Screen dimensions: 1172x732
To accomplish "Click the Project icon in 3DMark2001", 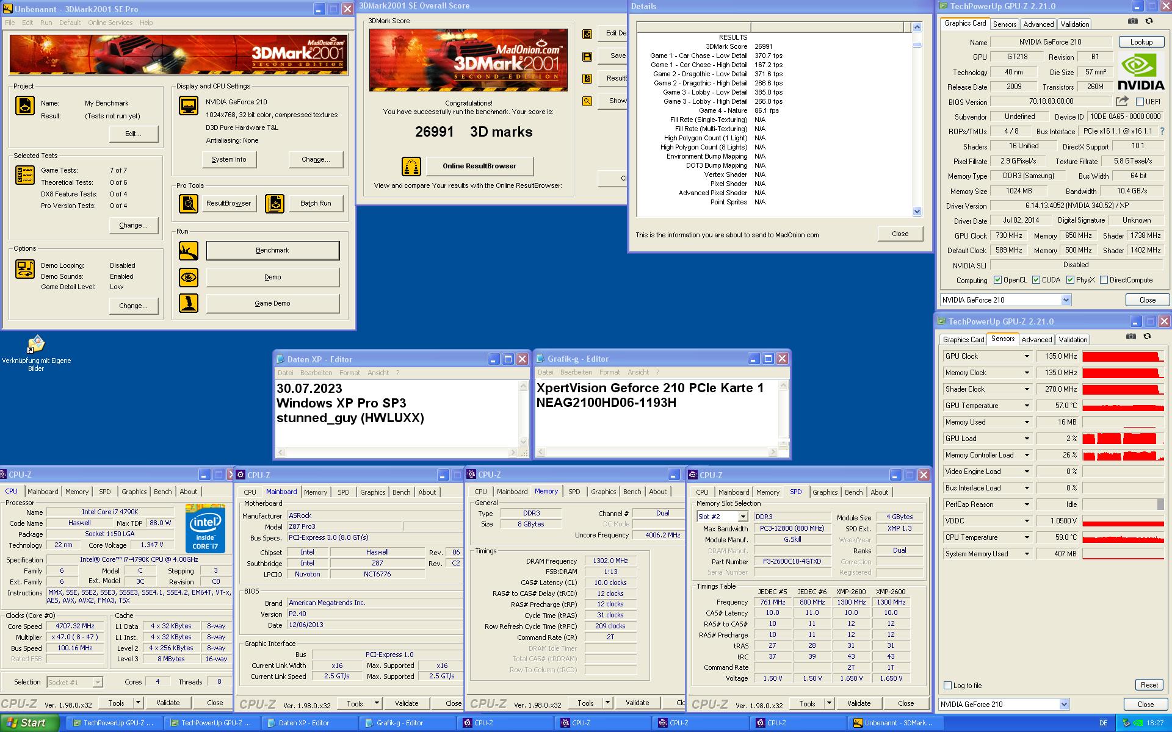I will [x=25, y=106].
